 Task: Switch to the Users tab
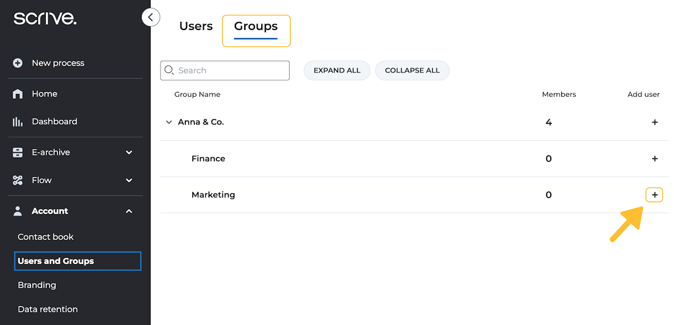(x=196, y=26)
